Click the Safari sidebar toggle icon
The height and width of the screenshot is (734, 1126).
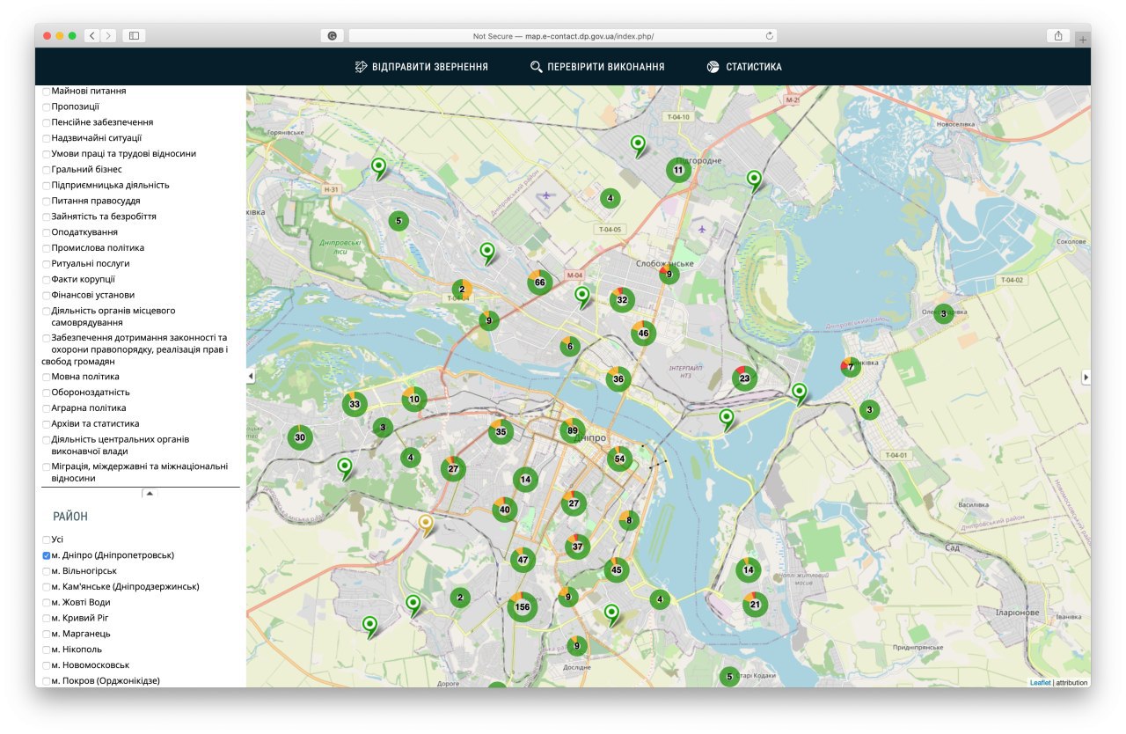click(x=135, y=36)
